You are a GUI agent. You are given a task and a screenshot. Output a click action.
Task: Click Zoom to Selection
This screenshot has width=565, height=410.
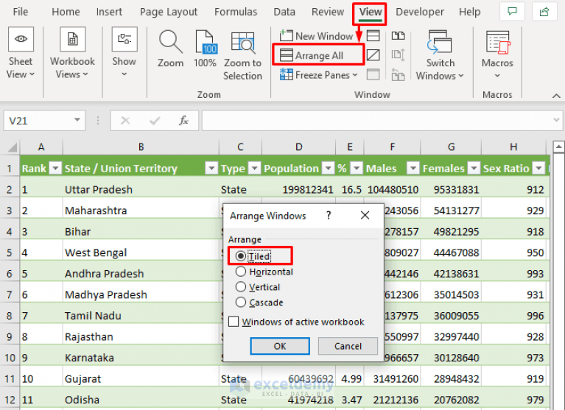pos(242,56)
